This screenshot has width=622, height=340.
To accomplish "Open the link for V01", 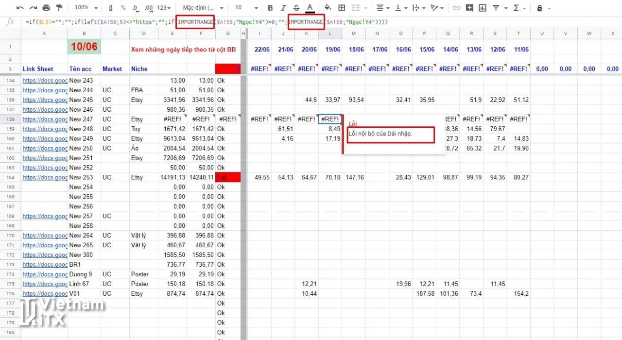I will click(x=45, y=293).
